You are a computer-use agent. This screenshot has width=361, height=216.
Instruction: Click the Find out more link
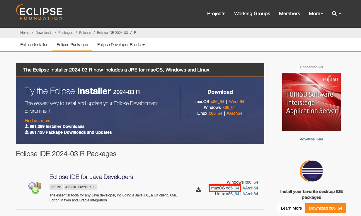point(38,121)
